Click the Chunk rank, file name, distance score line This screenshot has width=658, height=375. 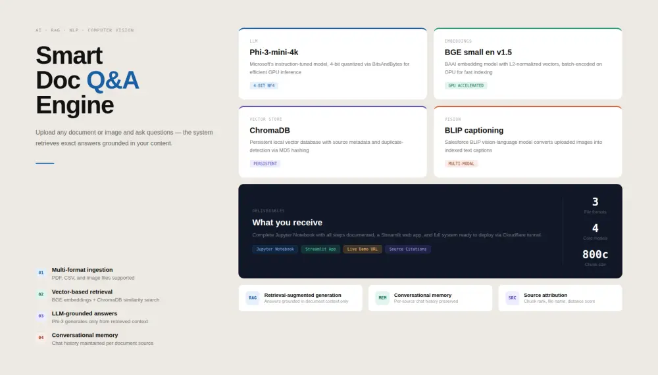(559, 301)
